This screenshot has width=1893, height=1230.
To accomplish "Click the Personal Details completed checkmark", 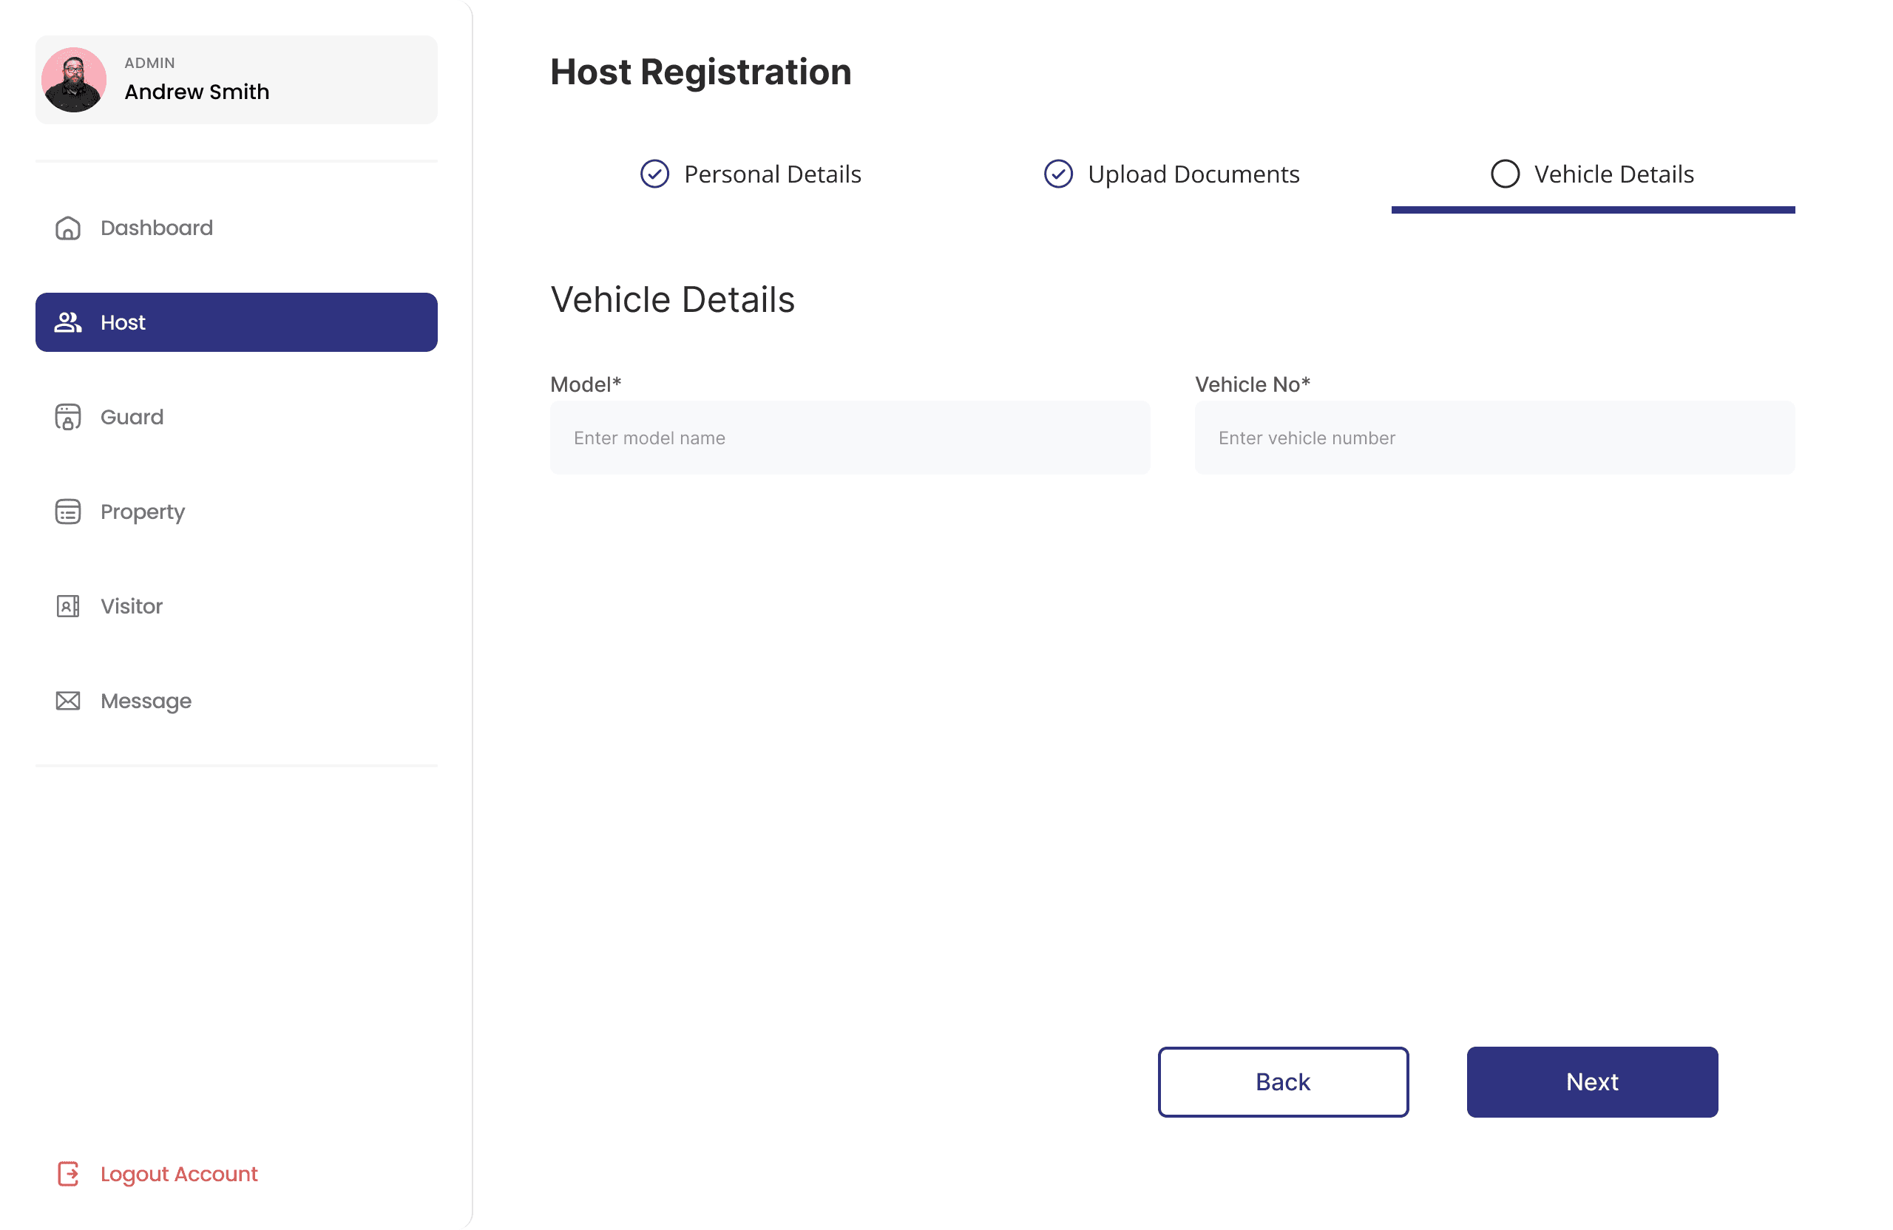I will (x=654, y=174).
